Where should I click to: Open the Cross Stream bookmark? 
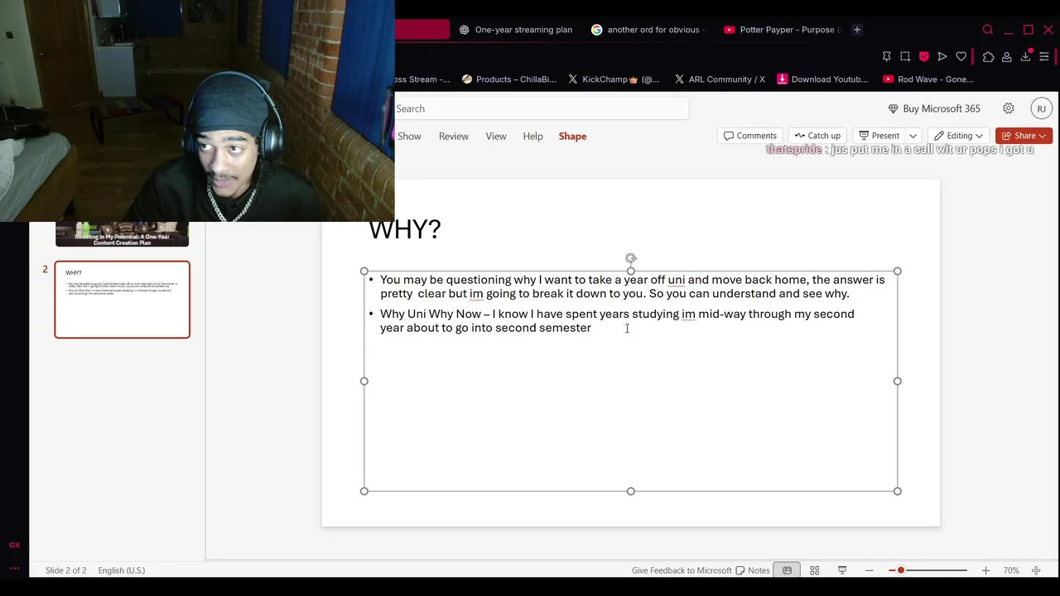coord(422,79)
